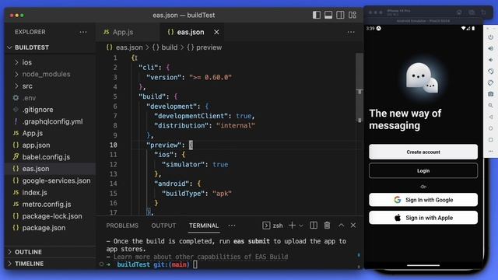Toggle secondary sidebar layout icon

[340, 15]
